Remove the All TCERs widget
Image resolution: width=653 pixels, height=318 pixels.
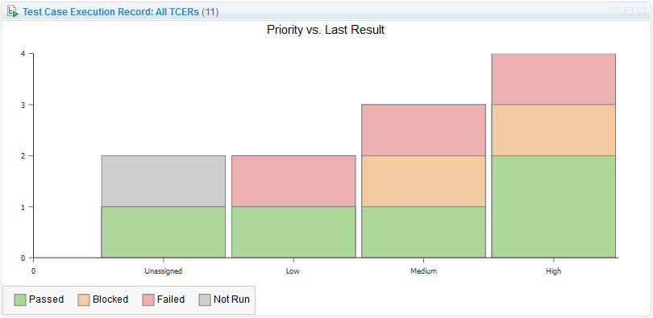pos(642,11)
